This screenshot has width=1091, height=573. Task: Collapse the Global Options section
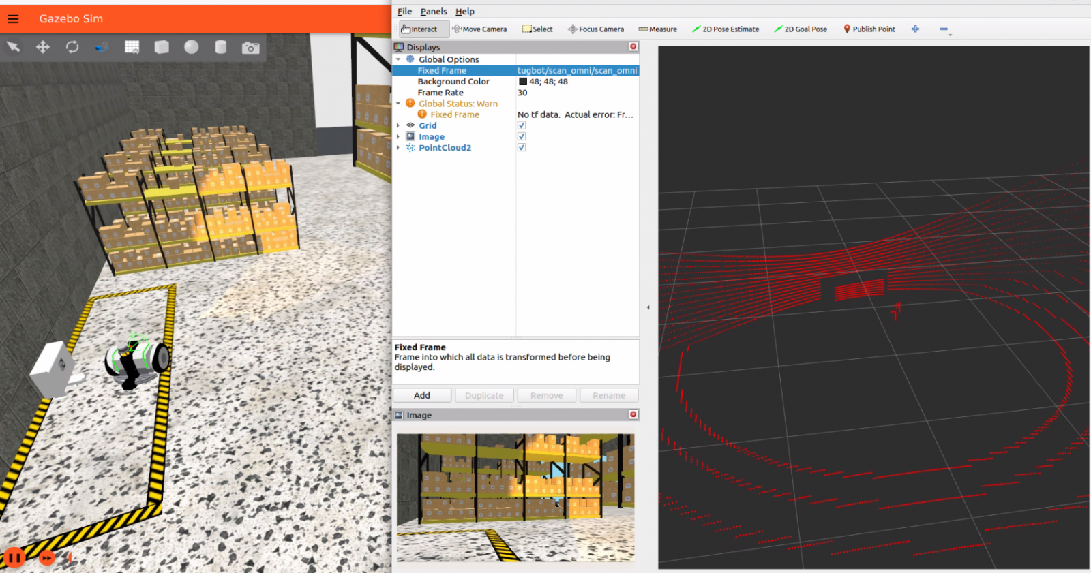pos(398,60)
